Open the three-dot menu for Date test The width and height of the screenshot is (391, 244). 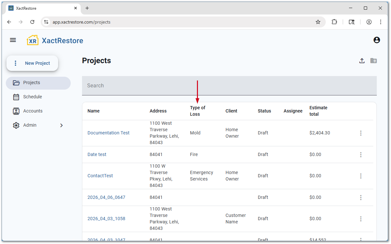point(361,155)
